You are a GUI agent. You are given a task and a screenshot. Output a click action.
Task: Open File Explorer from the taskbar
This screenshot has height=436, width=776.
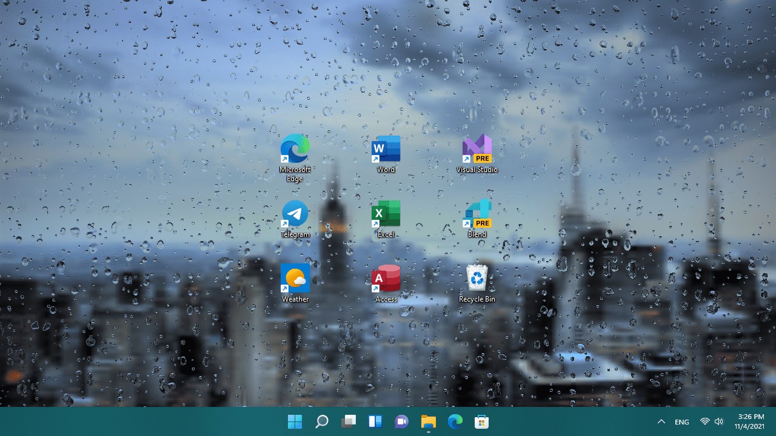(429, 421)
